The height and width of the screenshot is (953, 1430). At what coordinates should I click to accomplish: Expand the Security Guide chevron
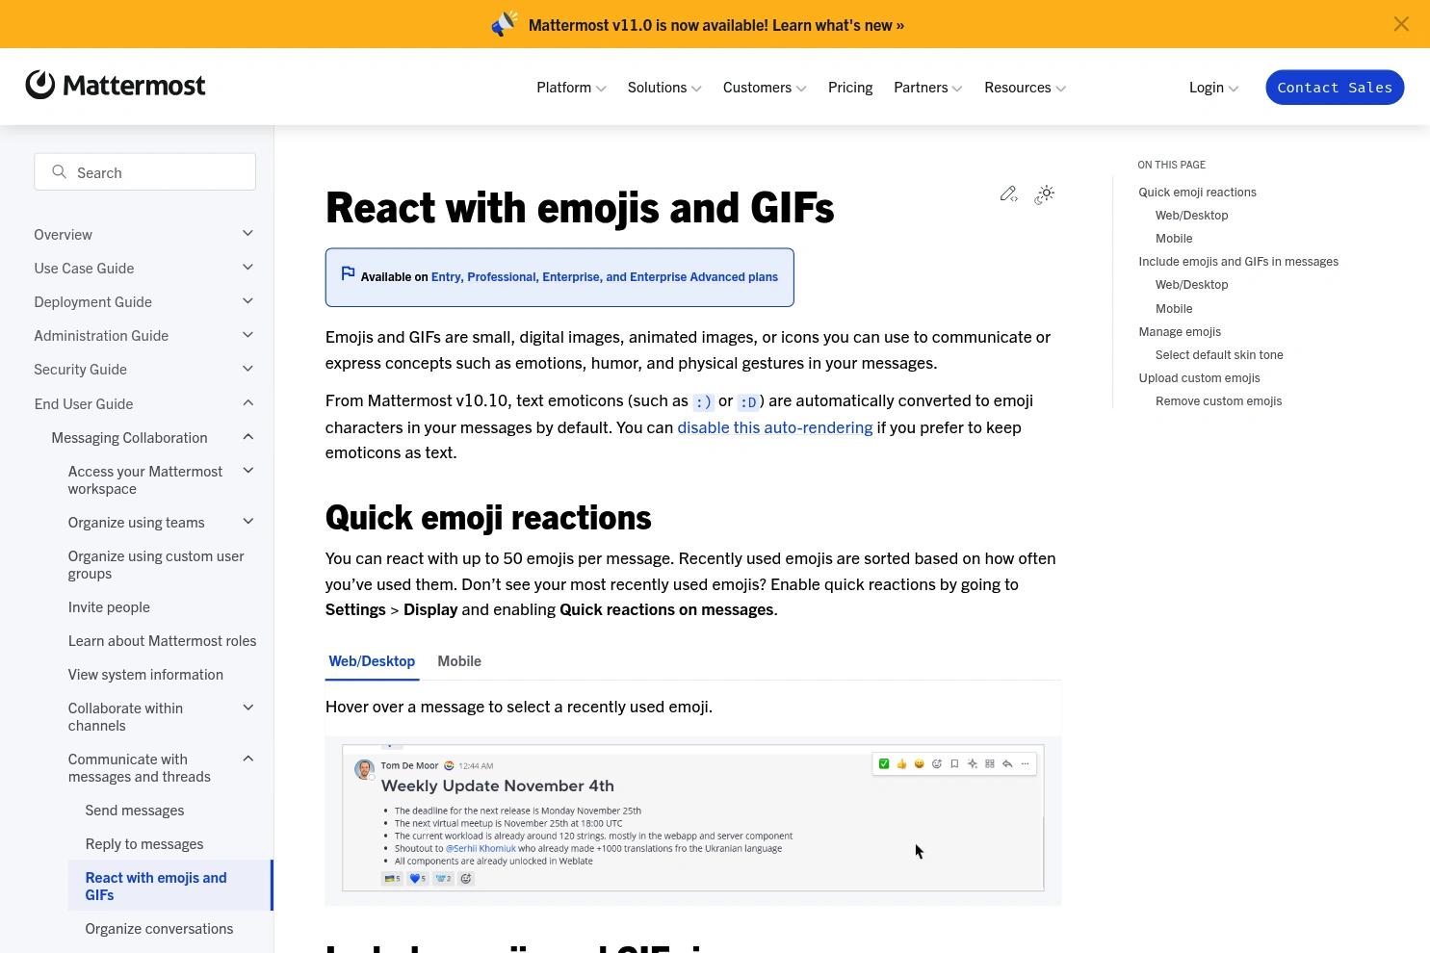247,369
